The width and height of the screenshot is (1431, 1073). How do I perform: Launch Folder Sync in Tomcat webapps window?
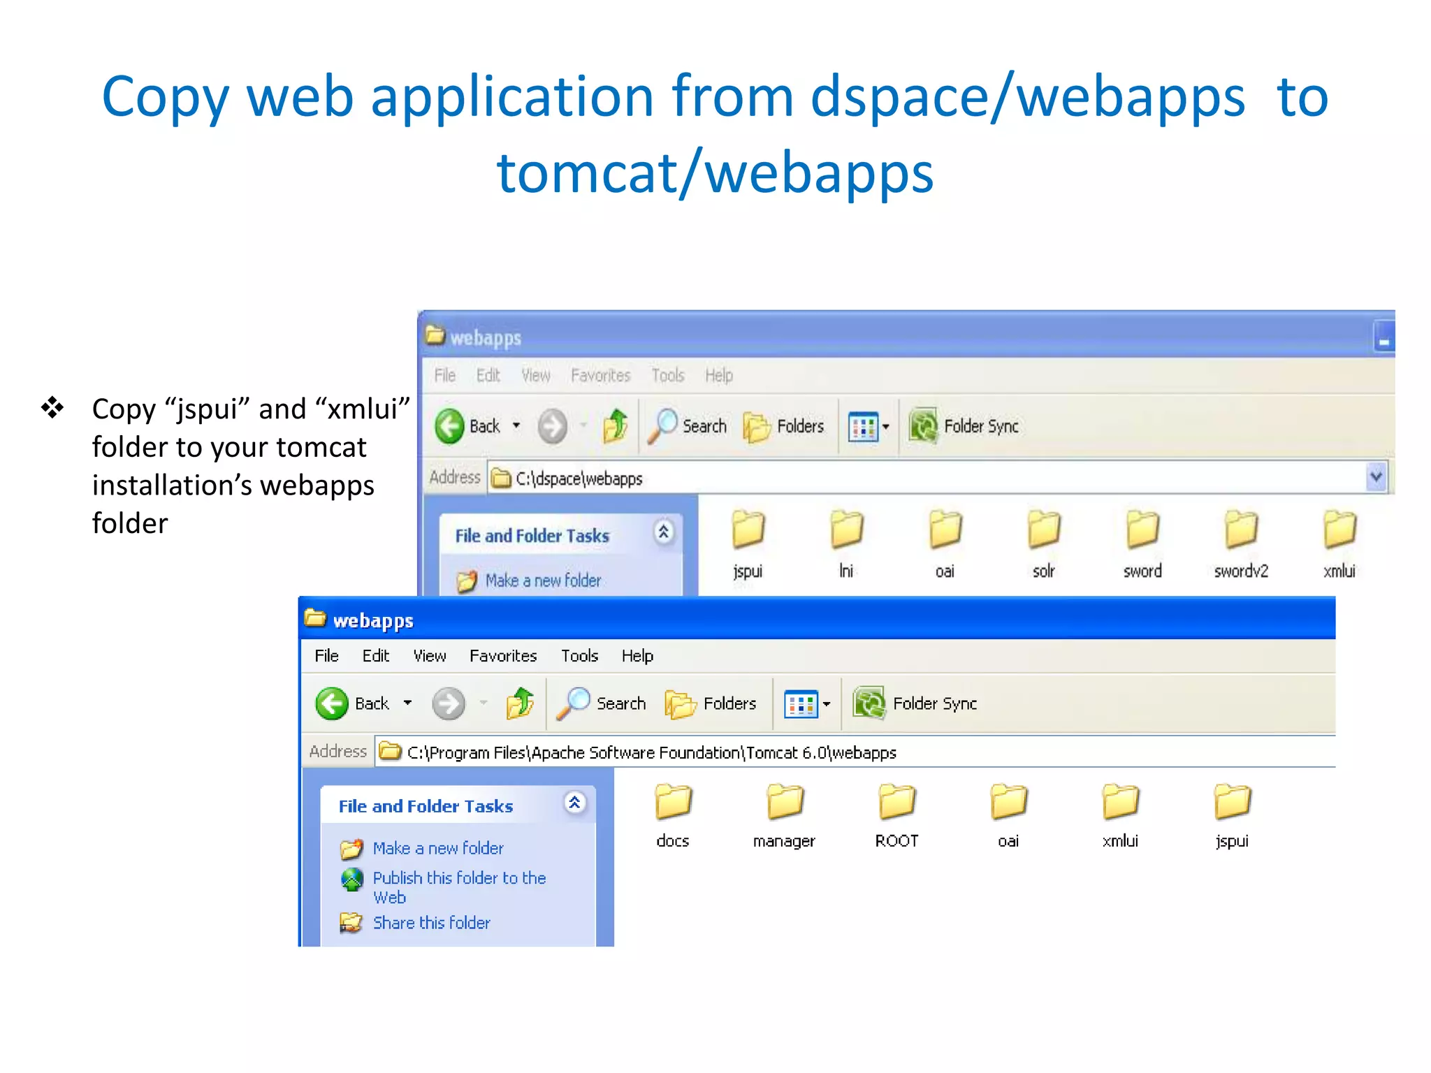[x=915, y=703]
